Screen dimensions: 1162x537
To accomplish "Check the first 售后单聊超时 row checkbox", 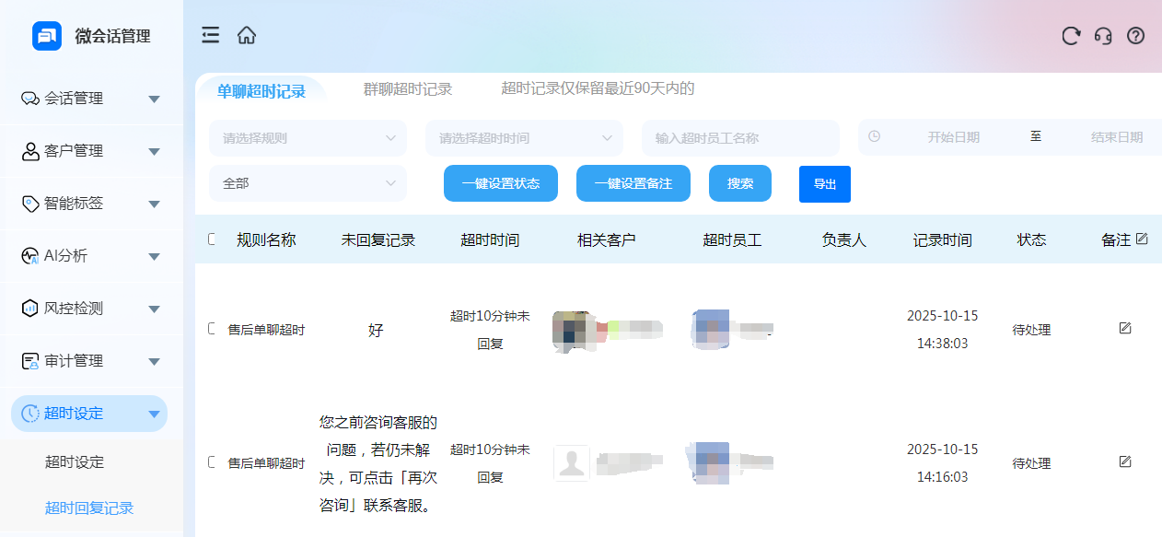I will pyautogui.click(x=212, y=329).
